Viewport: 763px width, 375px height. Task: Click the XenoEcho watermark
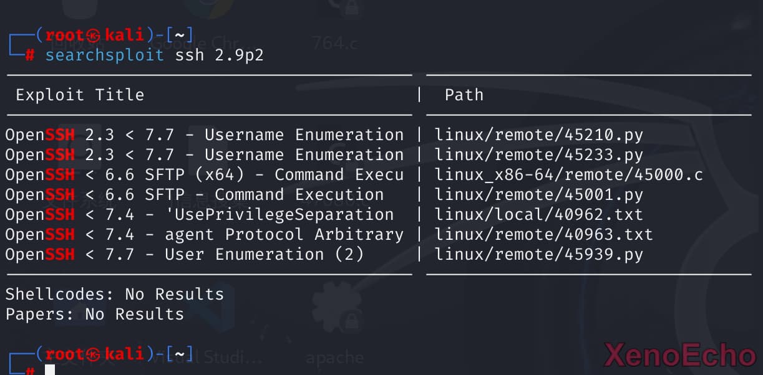coord(680,355)
